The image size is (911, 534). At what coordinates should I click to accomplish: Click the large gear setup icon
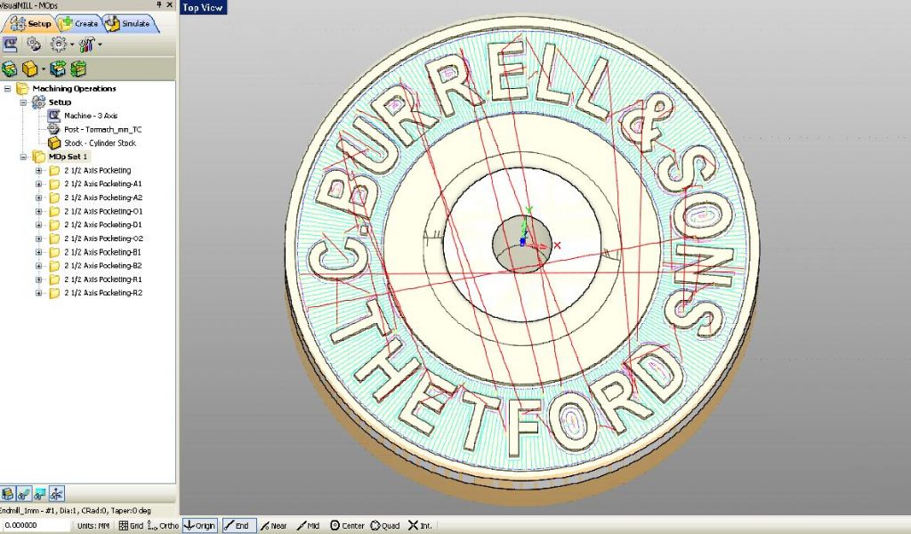[58, 44]
